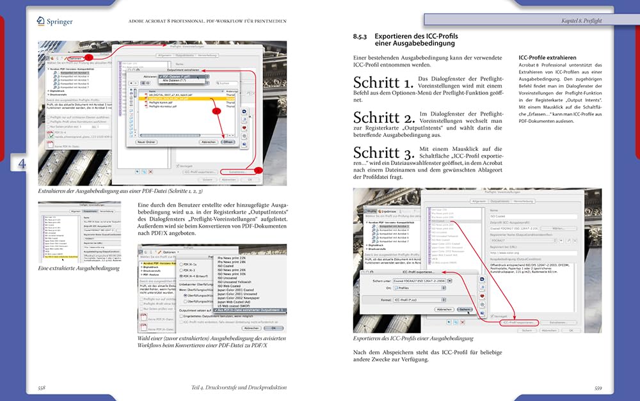Image resolution: width=640 pixels, height=401 pixels.
Task: Click Sichern in 'ICC-Profil exportieren' dialog
Action: (x=465, y=310)
